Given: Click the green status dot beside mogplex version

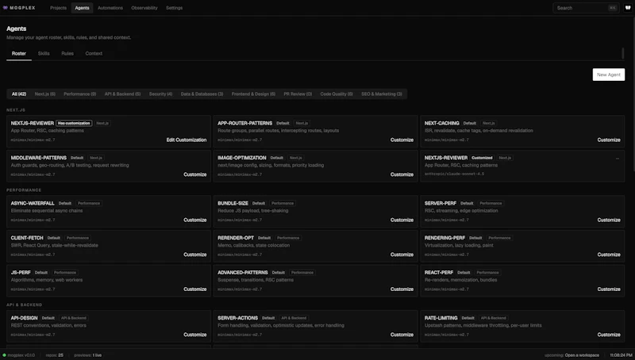Looking at the screenshot, I should click(x=5, y=355).
